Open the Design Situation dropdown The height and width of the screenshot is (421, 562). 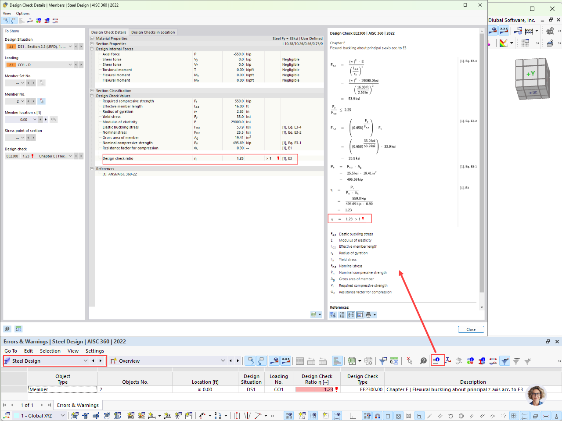coord(70,46)
